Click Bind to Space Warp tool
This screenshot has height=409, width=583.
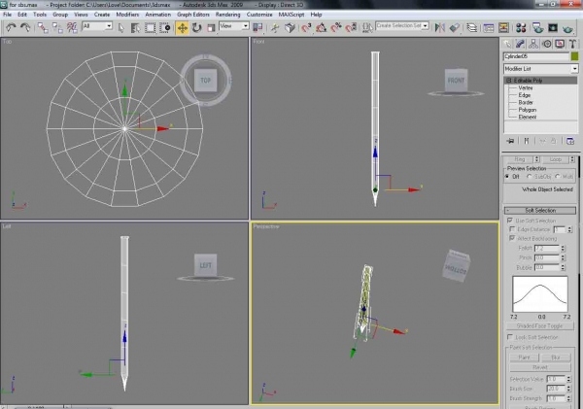click(x=72, y=27)
